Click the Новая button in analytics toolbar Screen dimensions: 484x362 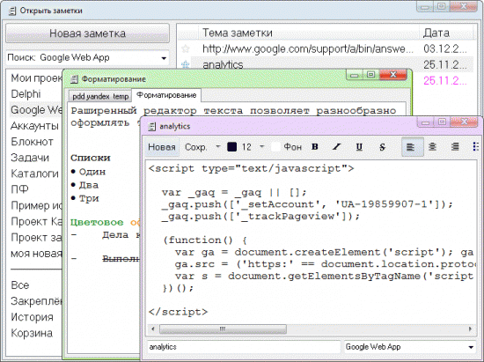[162, 147]
